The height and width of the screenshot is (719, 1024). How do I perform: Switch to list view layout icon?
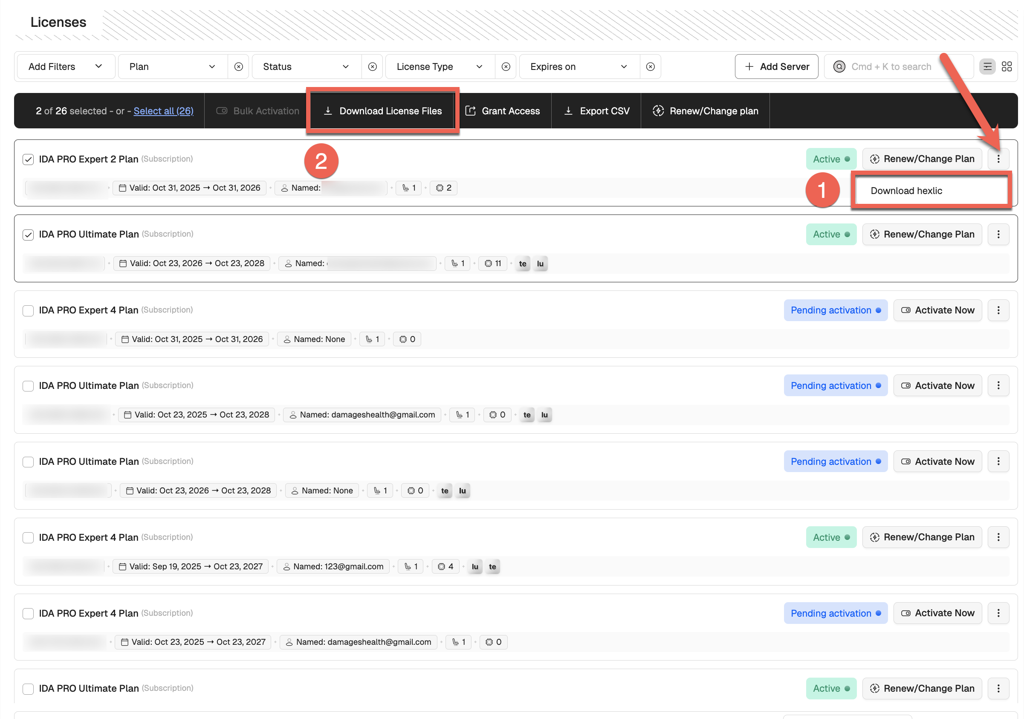(987, 67)
